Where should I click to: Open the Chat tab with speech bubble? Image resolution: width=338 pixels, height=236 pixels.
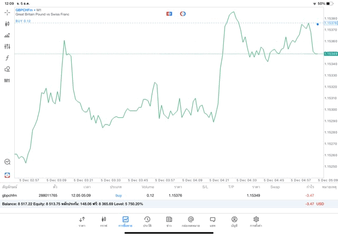[x=212, y=222]
